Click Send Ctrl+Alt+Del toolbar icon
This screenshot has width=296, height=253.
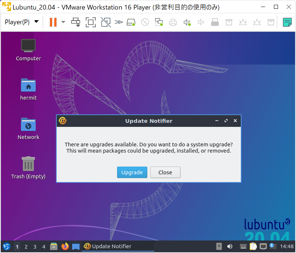click(75, 22)
